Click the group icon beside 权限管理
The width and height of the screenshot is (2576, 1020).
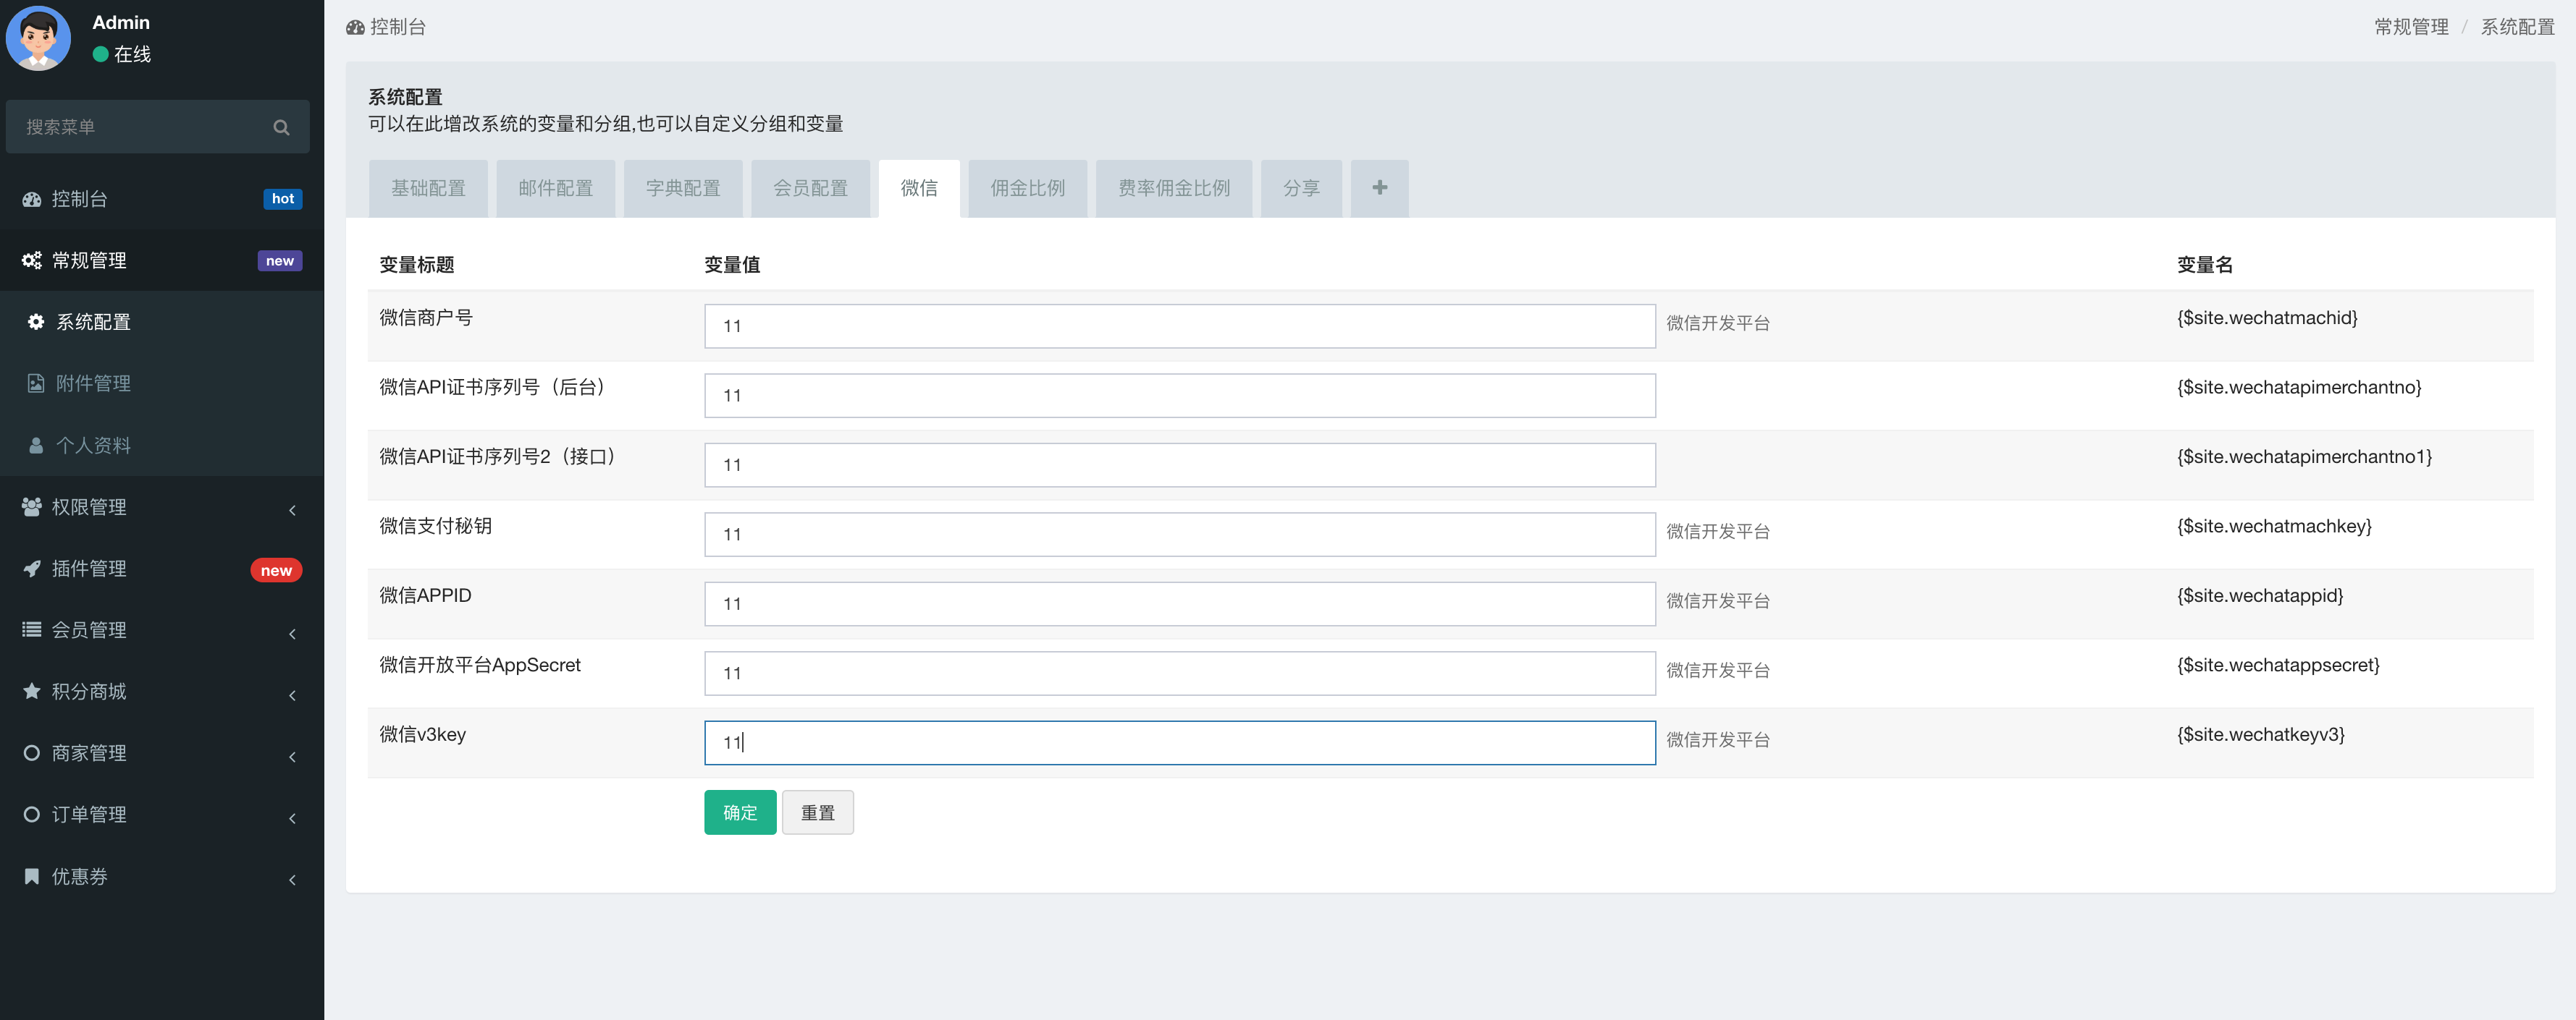tap(32, 506)
